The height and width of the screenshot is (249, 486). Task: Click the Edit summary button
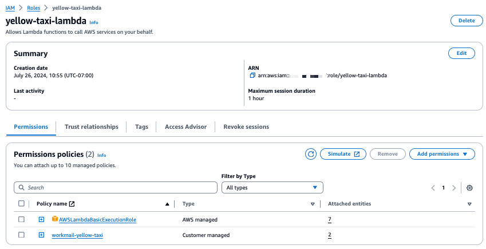point(461,53)
